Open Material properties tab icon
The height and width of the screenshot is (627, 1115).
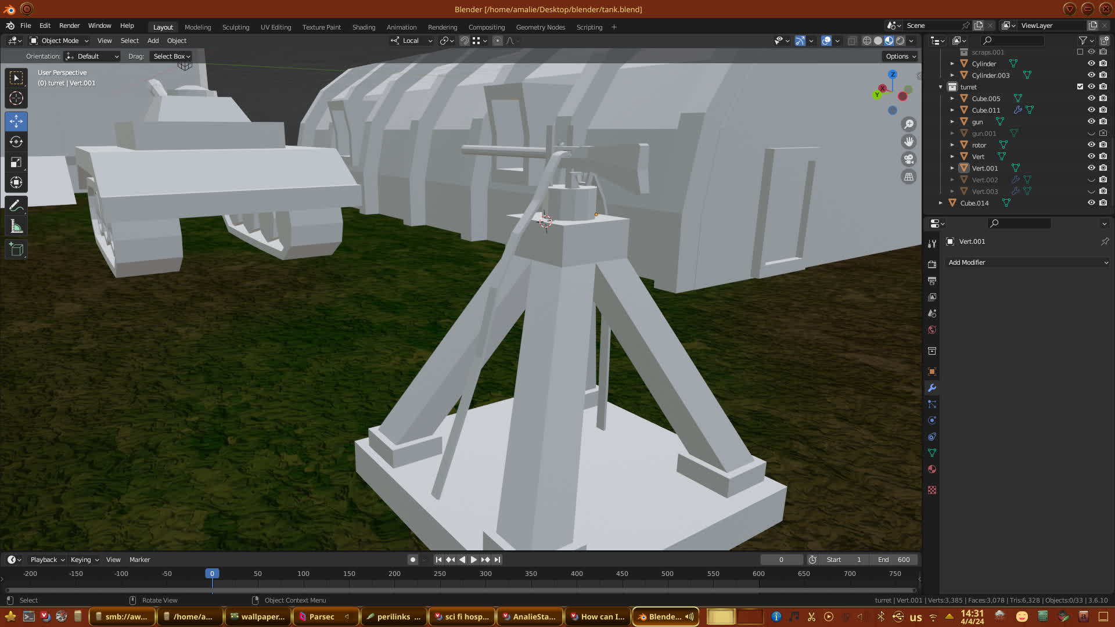coord(932,469)
